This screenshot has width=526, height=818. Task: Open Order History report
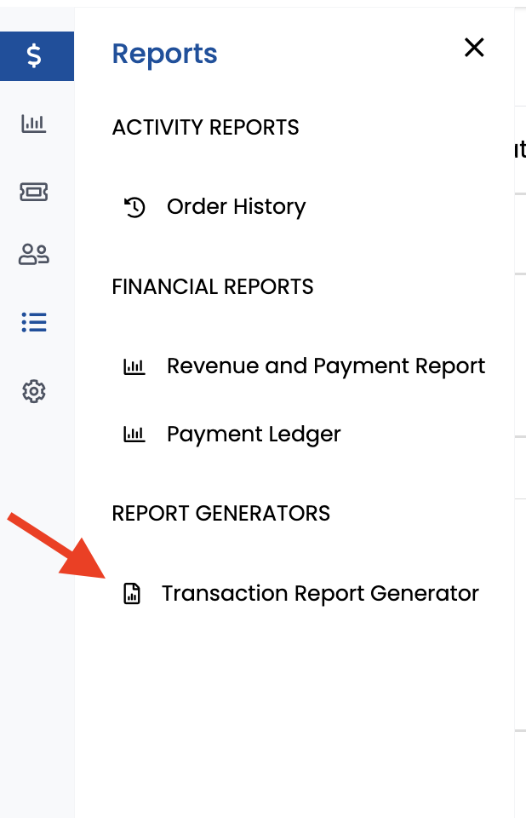pos(236,206)
